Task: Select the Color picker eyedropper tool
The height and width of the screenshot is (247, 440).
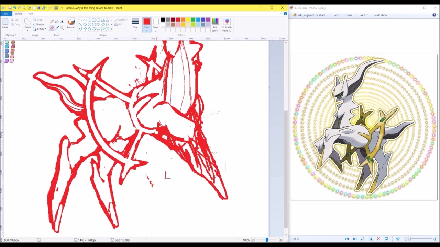Action: [57, 28]
